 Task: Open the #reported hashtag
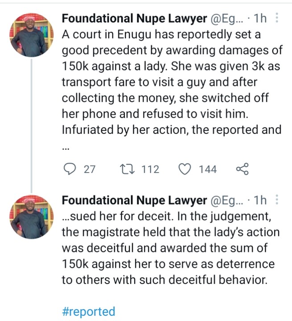point(89,311)
